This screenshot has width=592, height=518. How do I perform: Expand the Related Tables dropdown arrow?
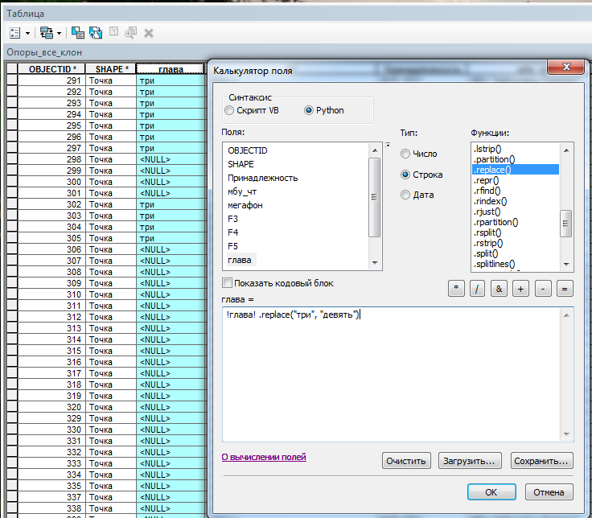tap(59, 34)
